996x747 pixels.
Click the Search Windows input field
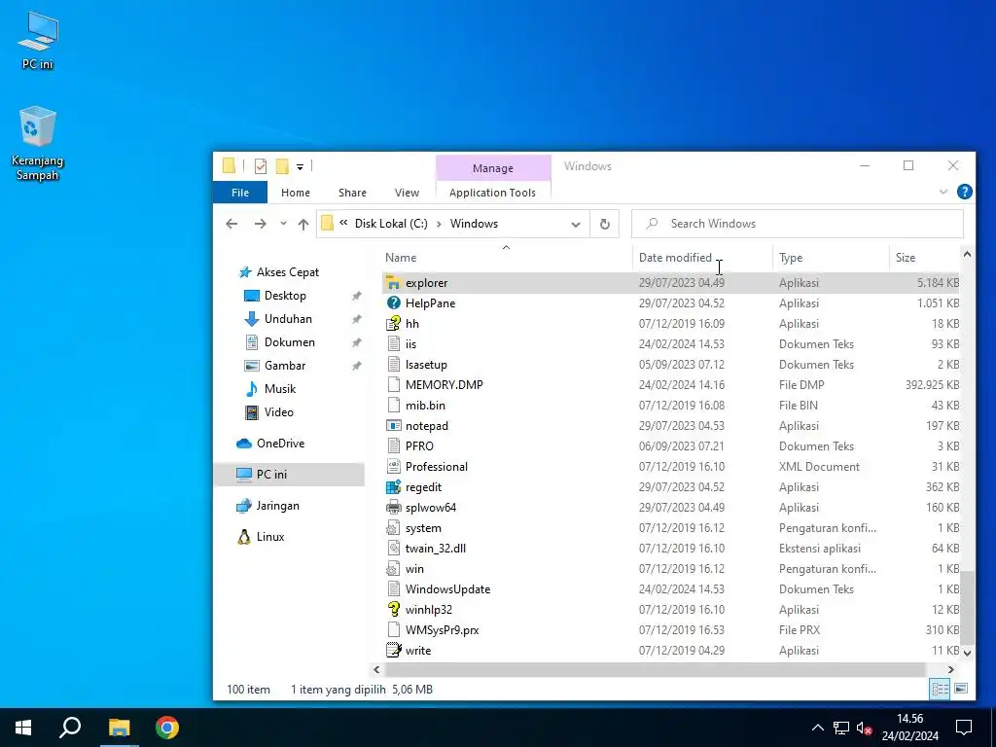(798, 224)
